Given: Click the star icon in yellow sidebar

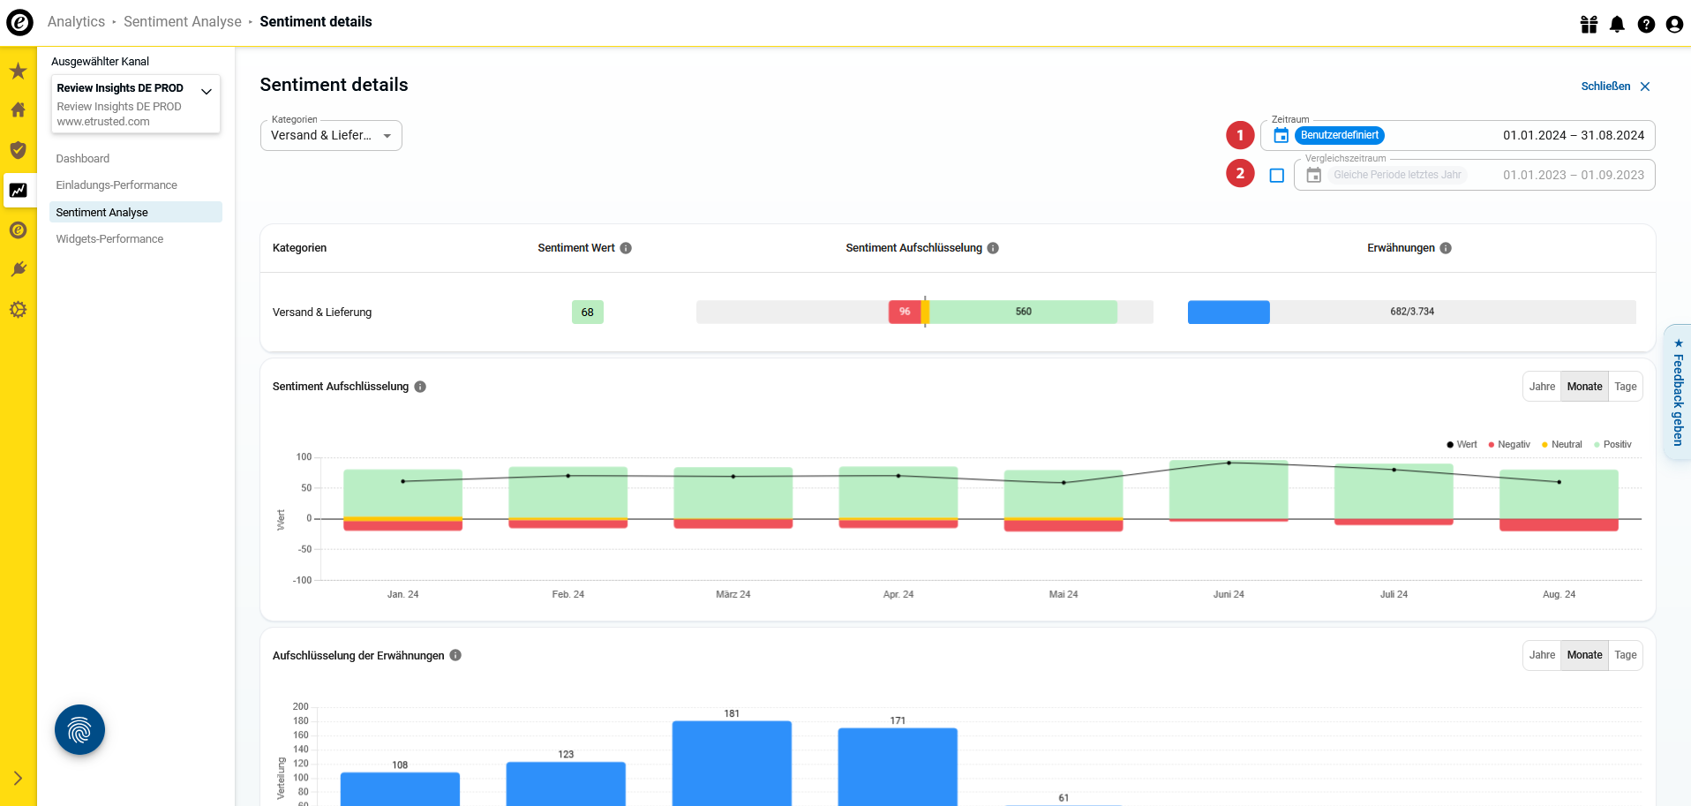Looking at the screenshot, I should tap(18, 71).
